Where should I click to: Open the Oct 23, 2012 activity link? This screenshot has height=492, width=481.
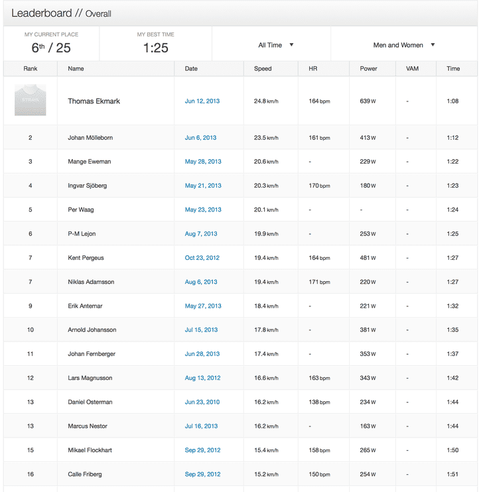[x=202, y=258]
